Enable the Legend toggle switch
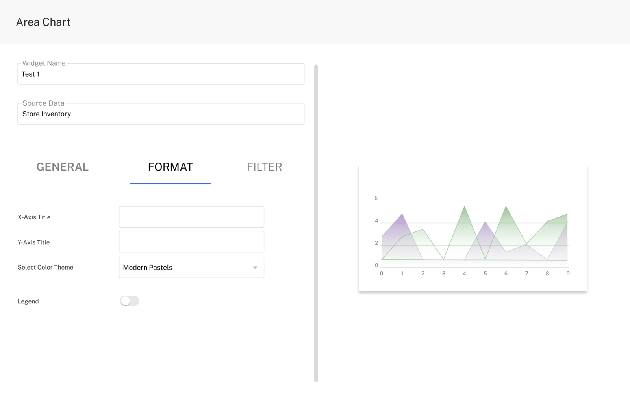 click(x=130, y=301)
